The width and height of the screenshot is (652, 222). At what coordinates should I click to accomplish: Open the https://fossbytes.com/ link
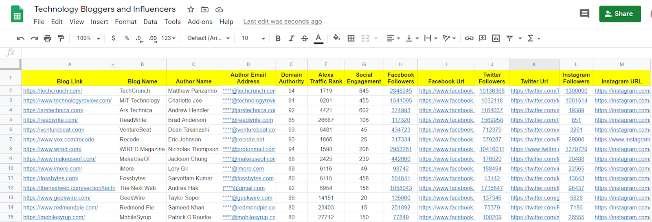pos(50,178)
